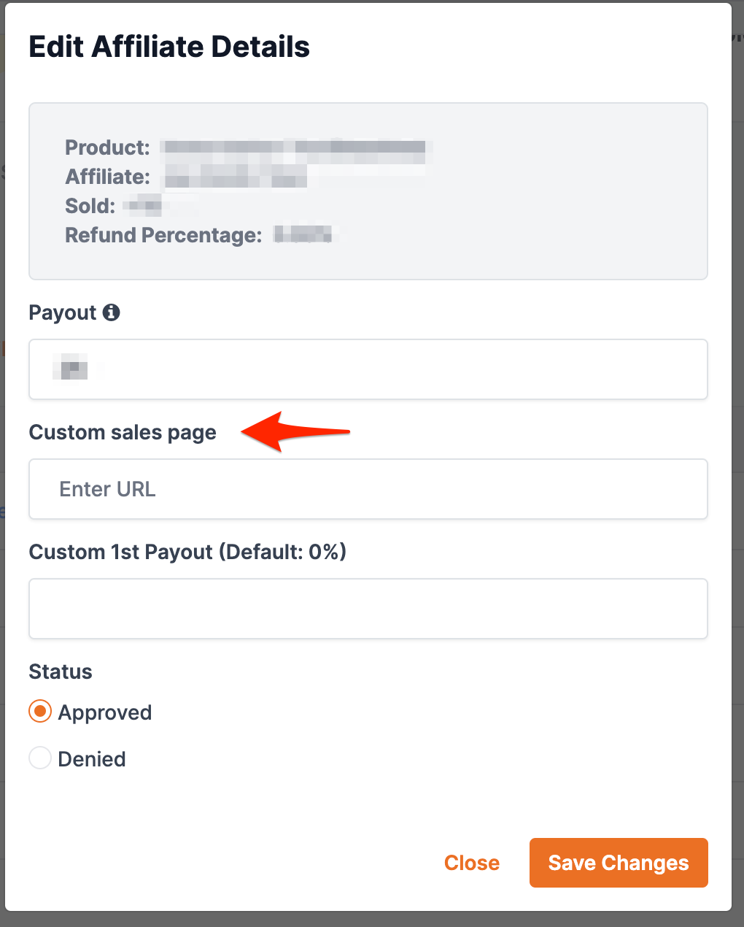
Task: Focus the Payout input field
Action: click(x=368, y=369)
